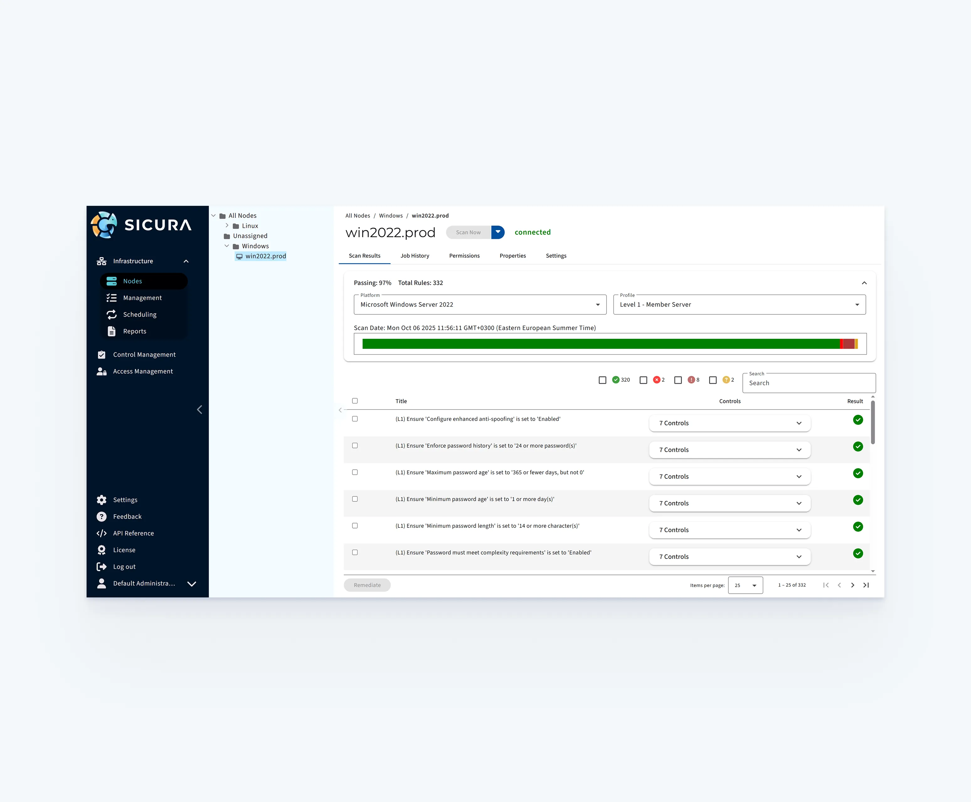
Task: Open Control Management clipboard icon
Action: pos(102,355)
